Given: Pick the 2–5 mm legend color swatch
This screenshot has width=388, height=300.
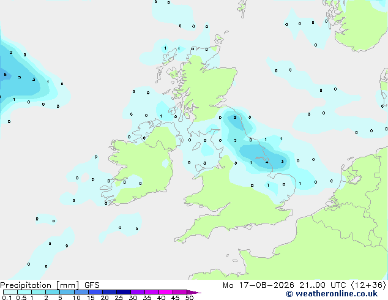Looking at the screenshot, I should click(53, 292).
